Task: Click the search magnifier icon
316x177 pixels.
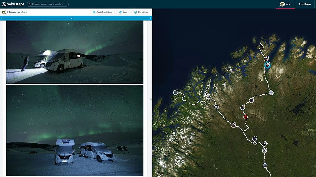Action: (x=30, y=4)
